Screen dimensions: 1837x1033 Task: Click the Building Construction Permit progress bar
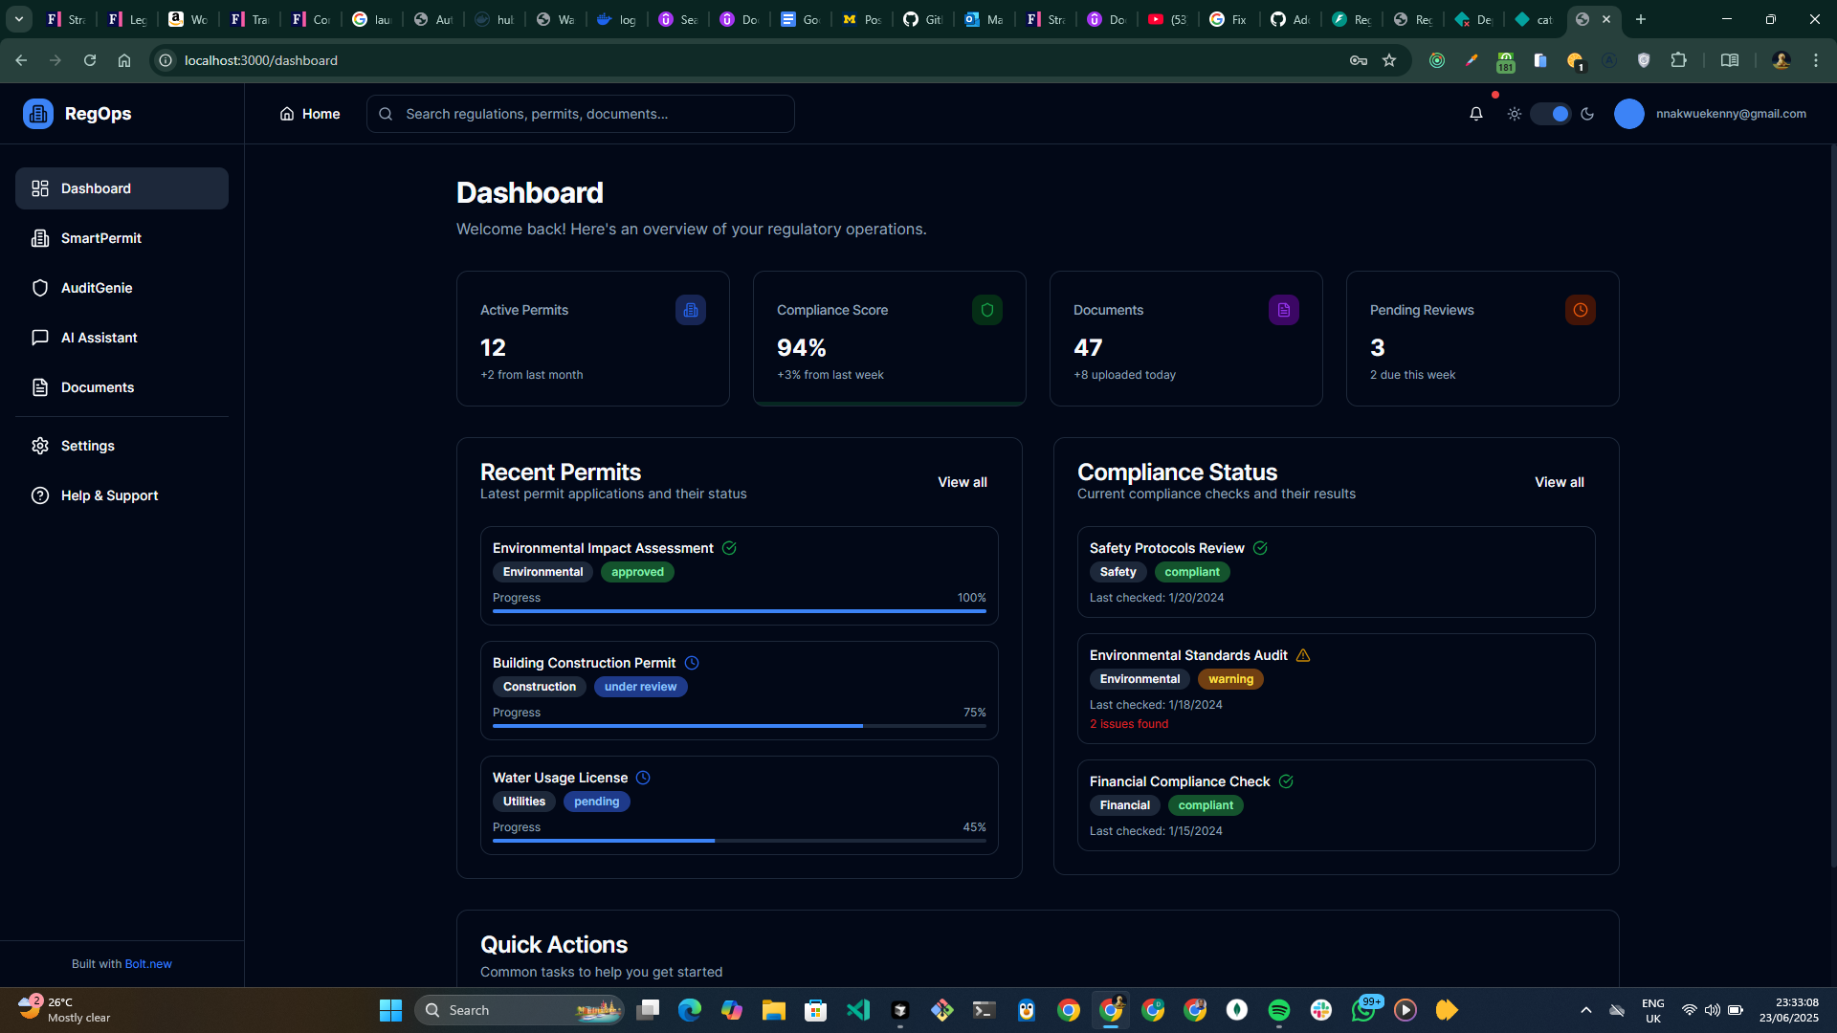739,726
